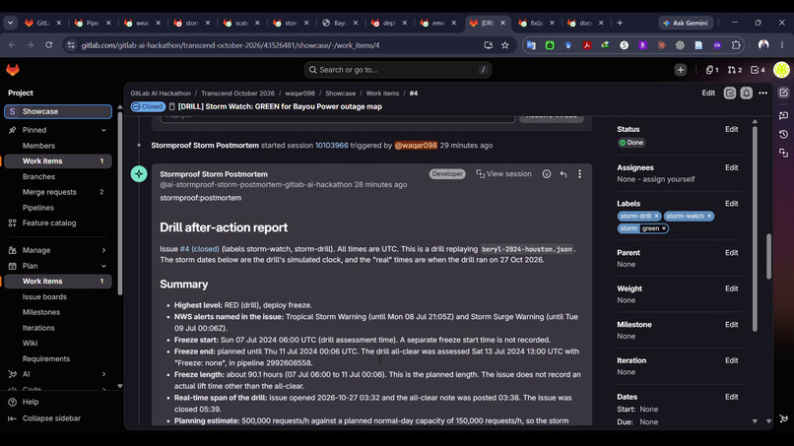The height and width of the screenshot is (446, 794).
Task: Toggle notifications bell for this issue
Action: click(x=746, y=94)
